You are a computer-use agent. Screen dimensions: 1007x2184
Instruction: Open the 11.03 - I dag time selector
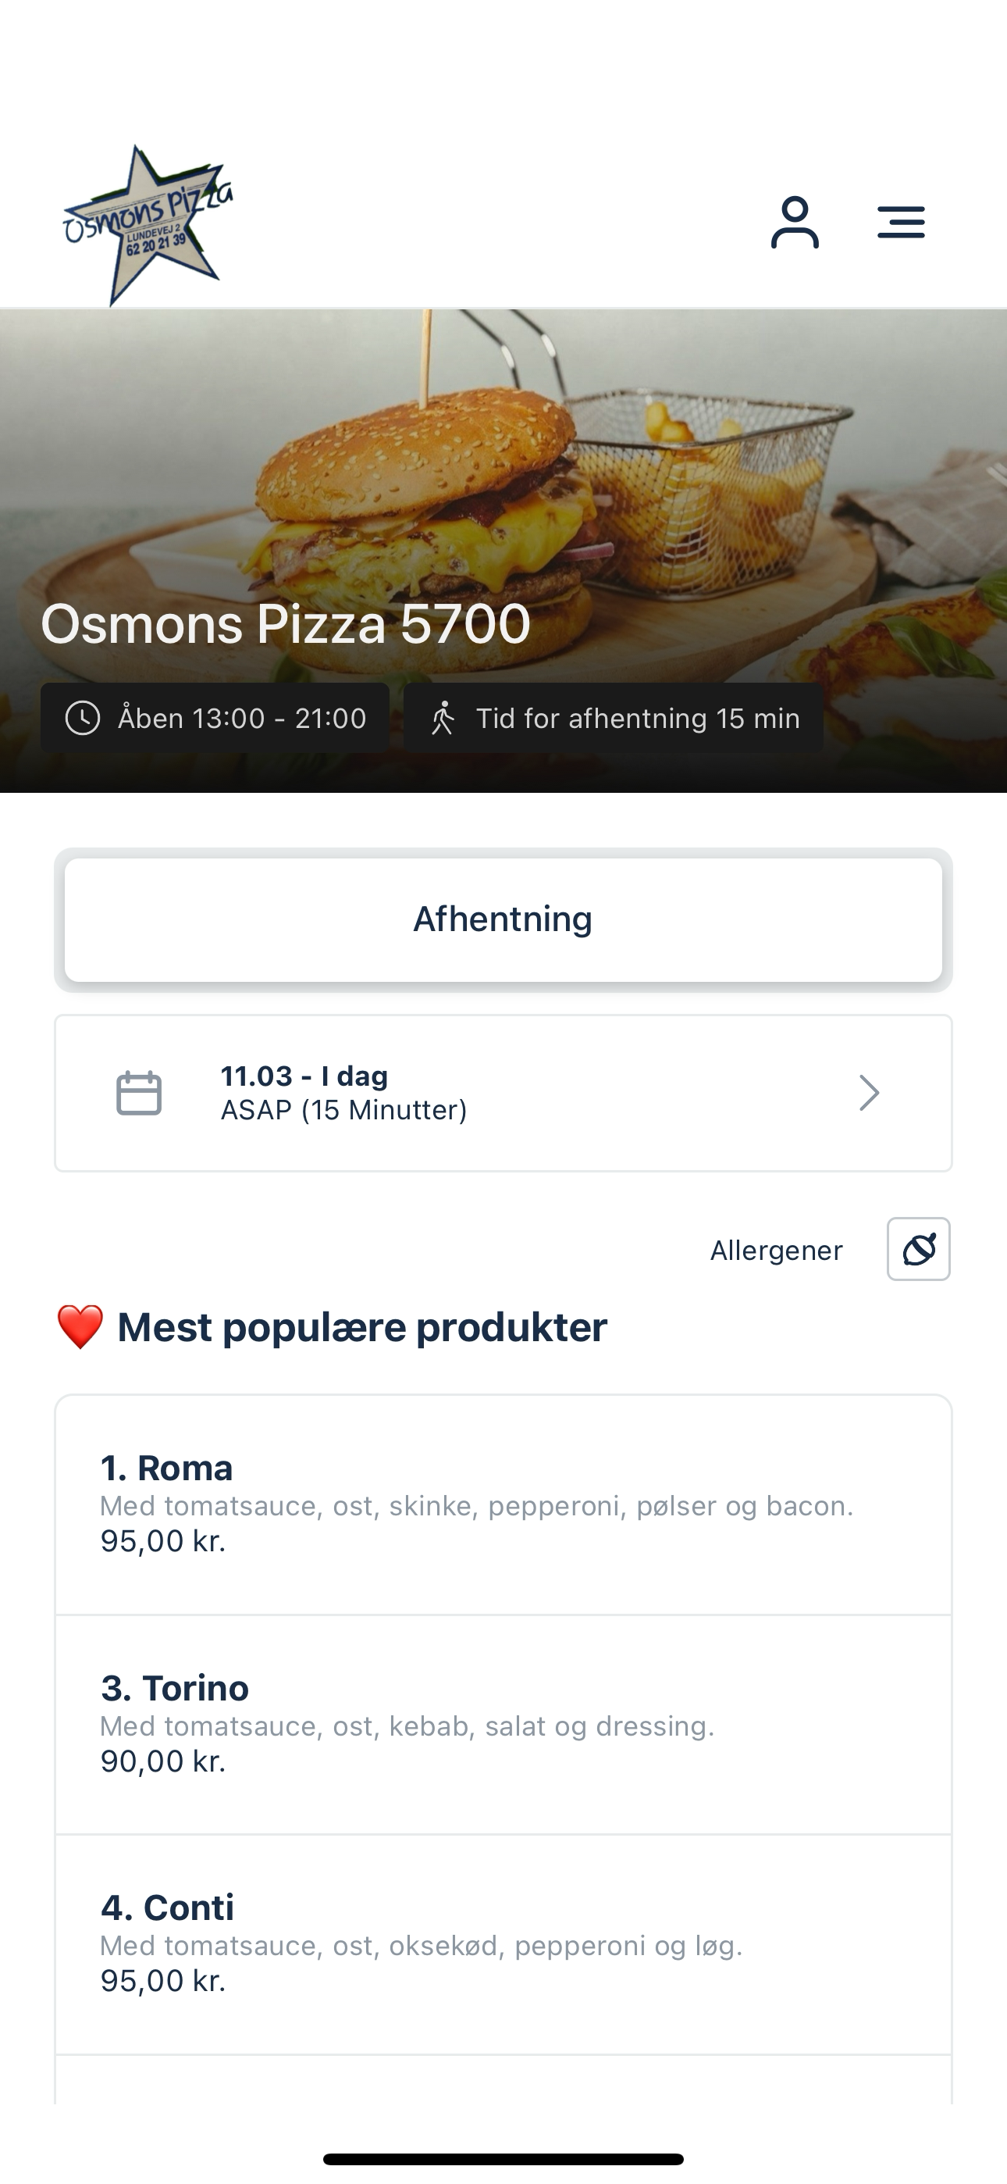tap(503, 1093)
